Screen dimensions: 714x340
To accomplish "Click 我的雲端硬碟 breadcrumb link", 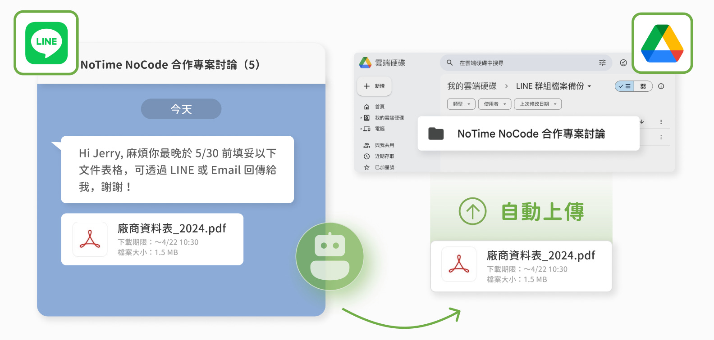I will pos(472,86).
